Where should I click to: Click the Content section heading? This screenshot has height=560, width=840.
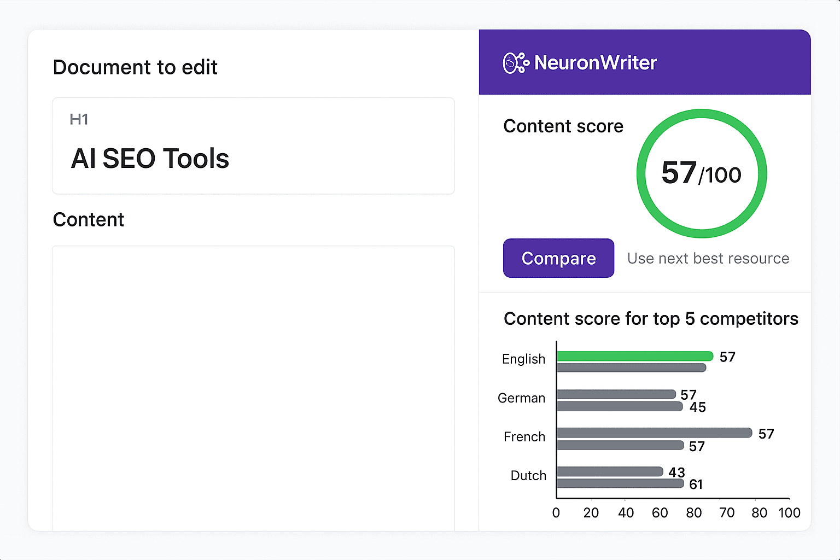tap(89, 220)
